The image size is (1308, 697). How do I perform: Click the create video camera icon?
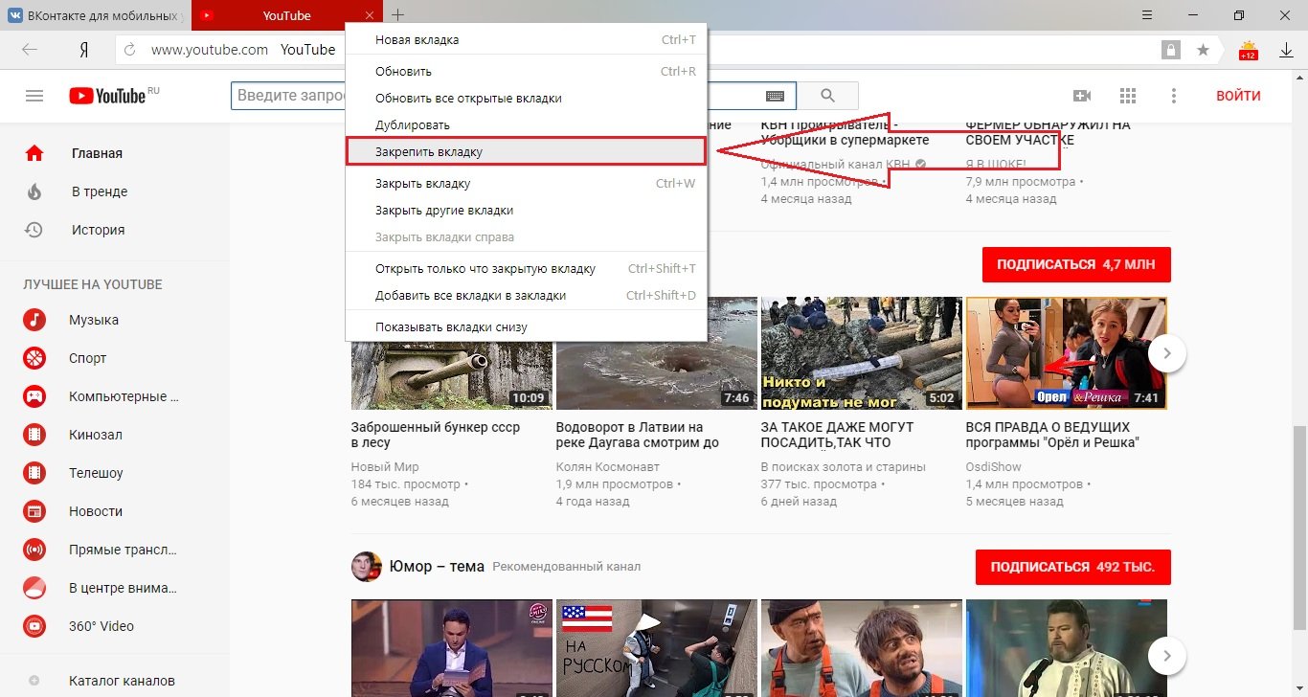click(x=1082, y=96)
